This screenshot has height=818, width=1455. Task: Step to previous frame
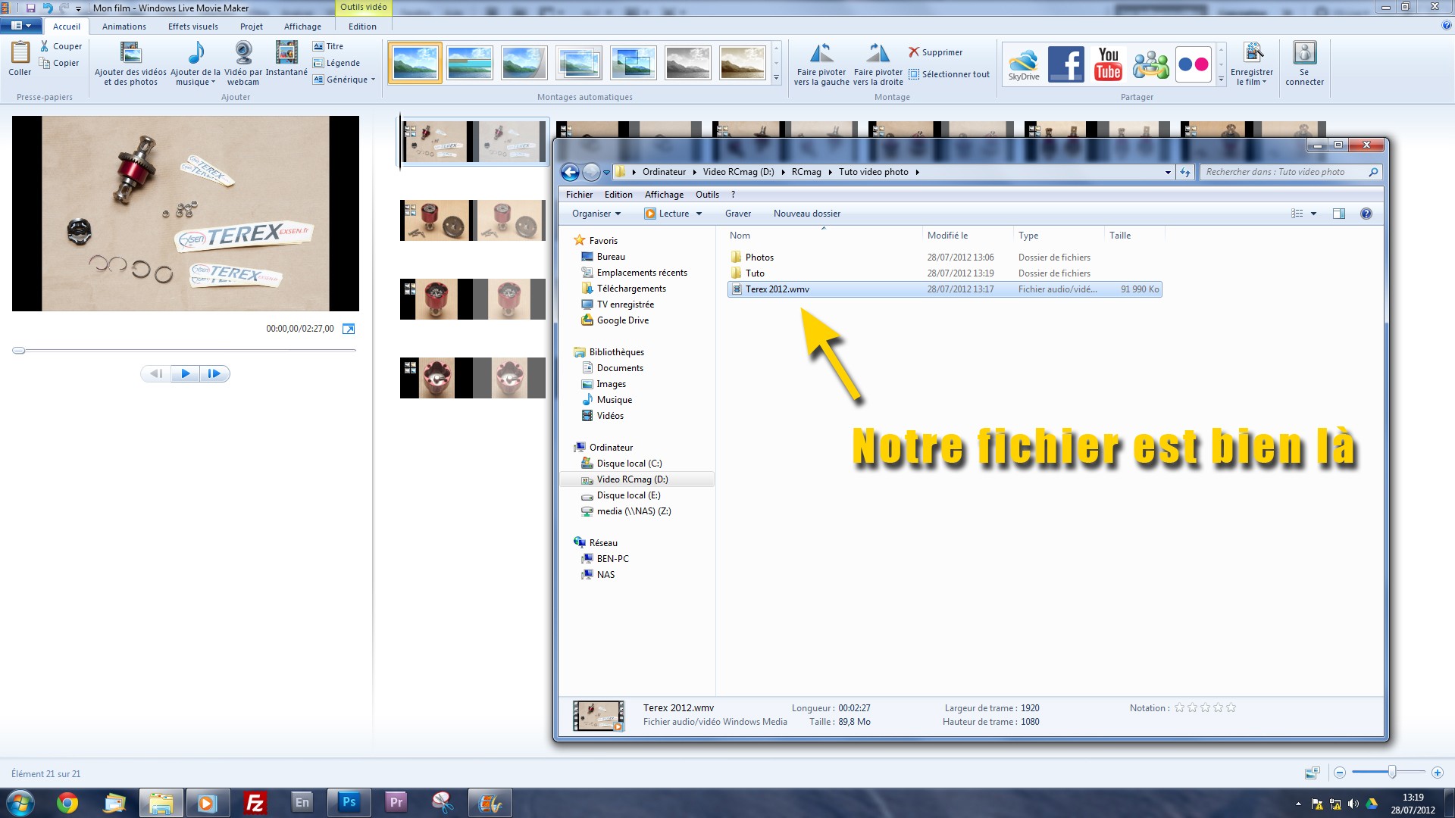point(155,373)
